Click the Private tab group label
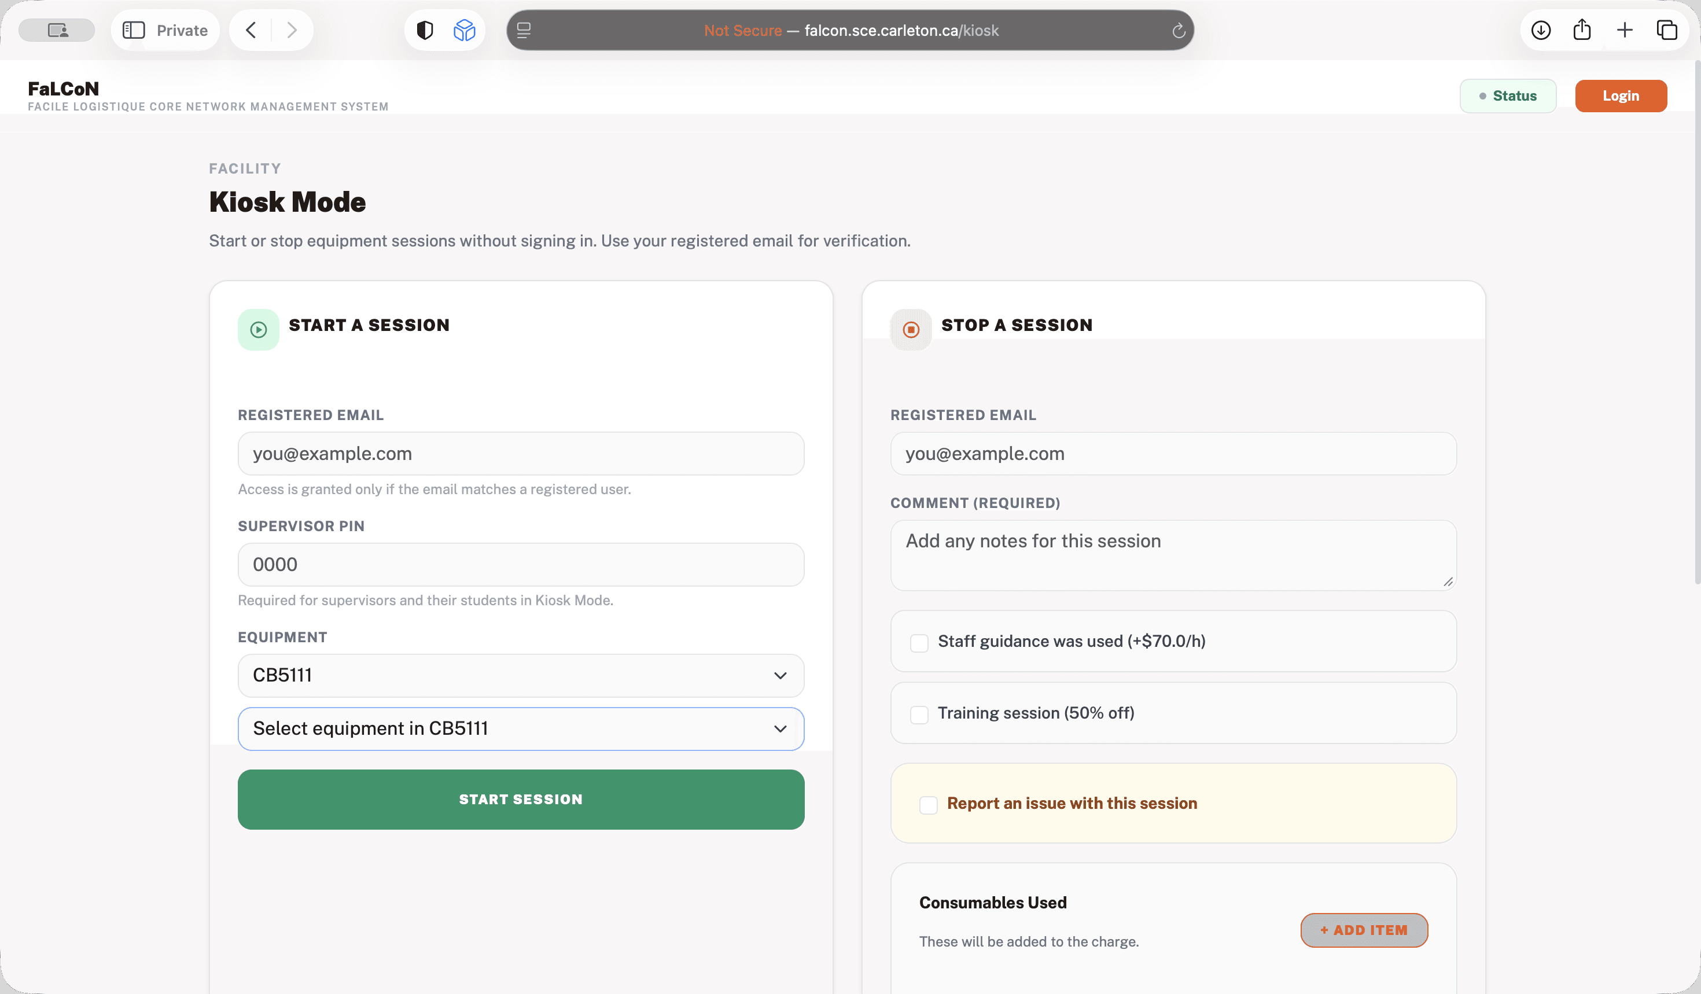The height and width of the screenshot is (994, 1701). [x=182, y=30]
